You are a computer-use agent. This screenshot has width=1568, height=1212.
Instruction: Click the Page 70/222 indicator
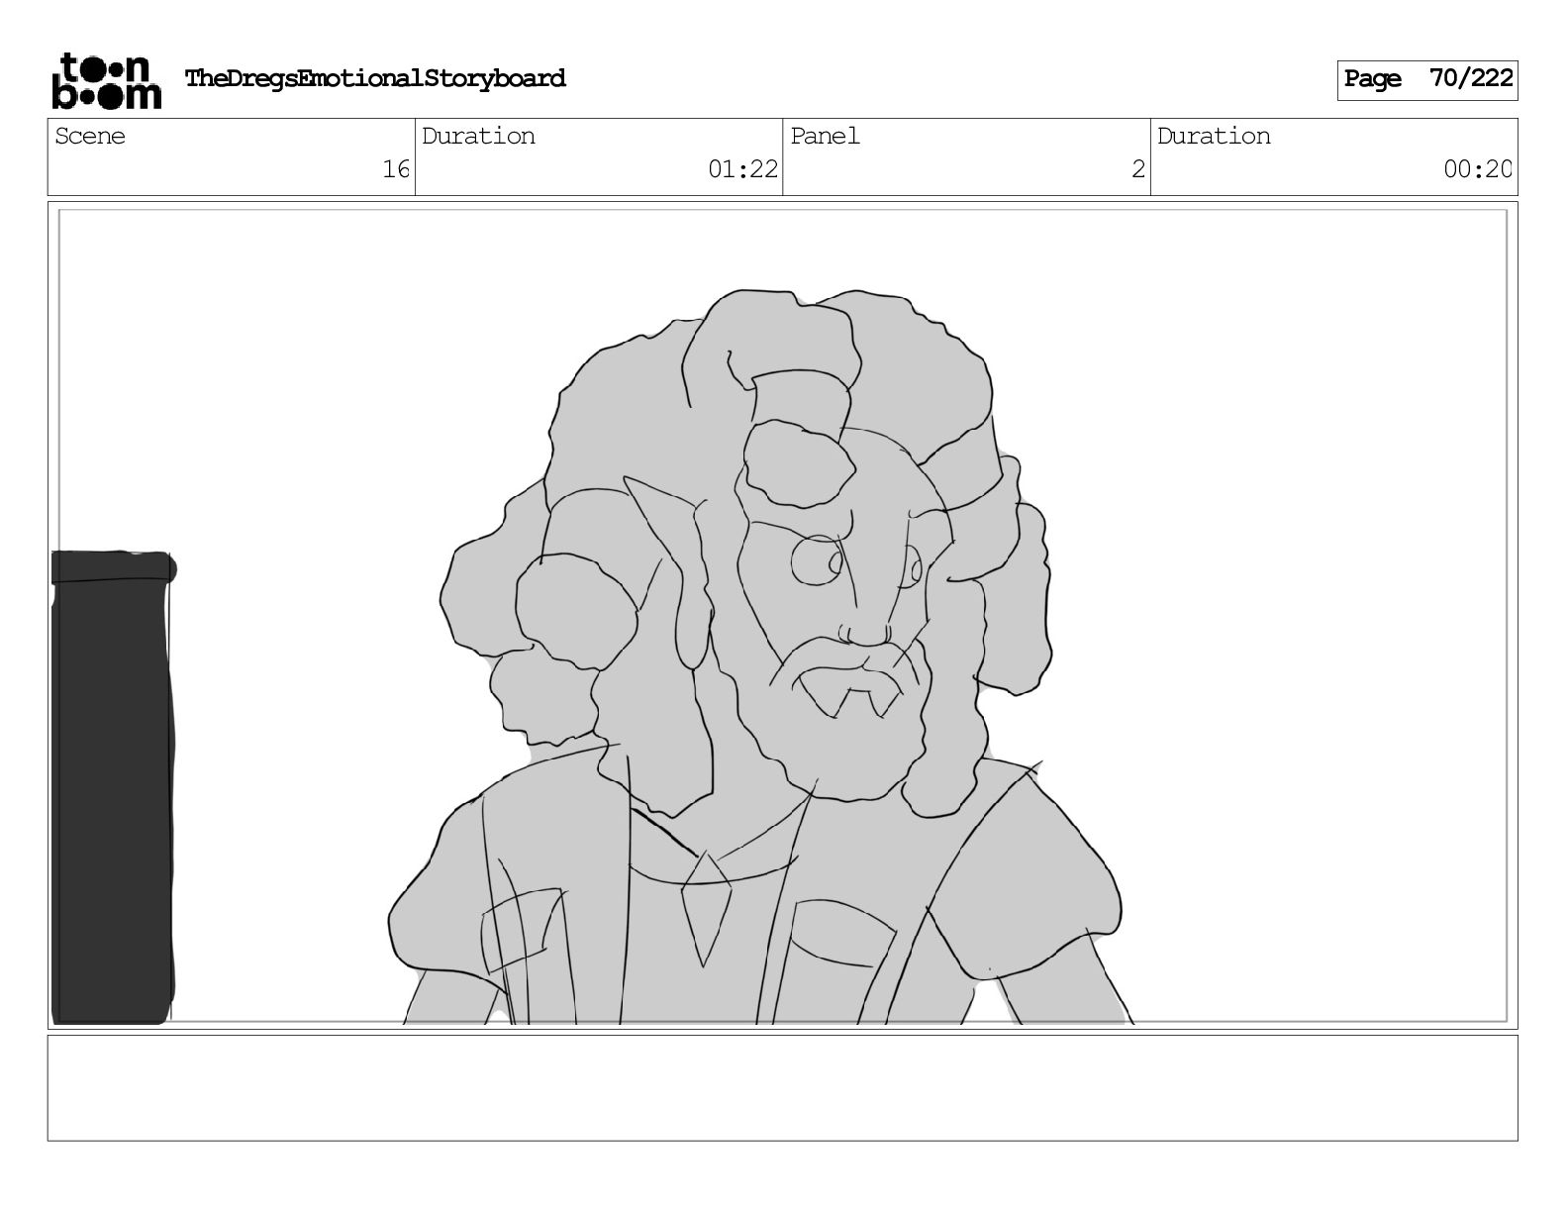(x=1427, y=79)
